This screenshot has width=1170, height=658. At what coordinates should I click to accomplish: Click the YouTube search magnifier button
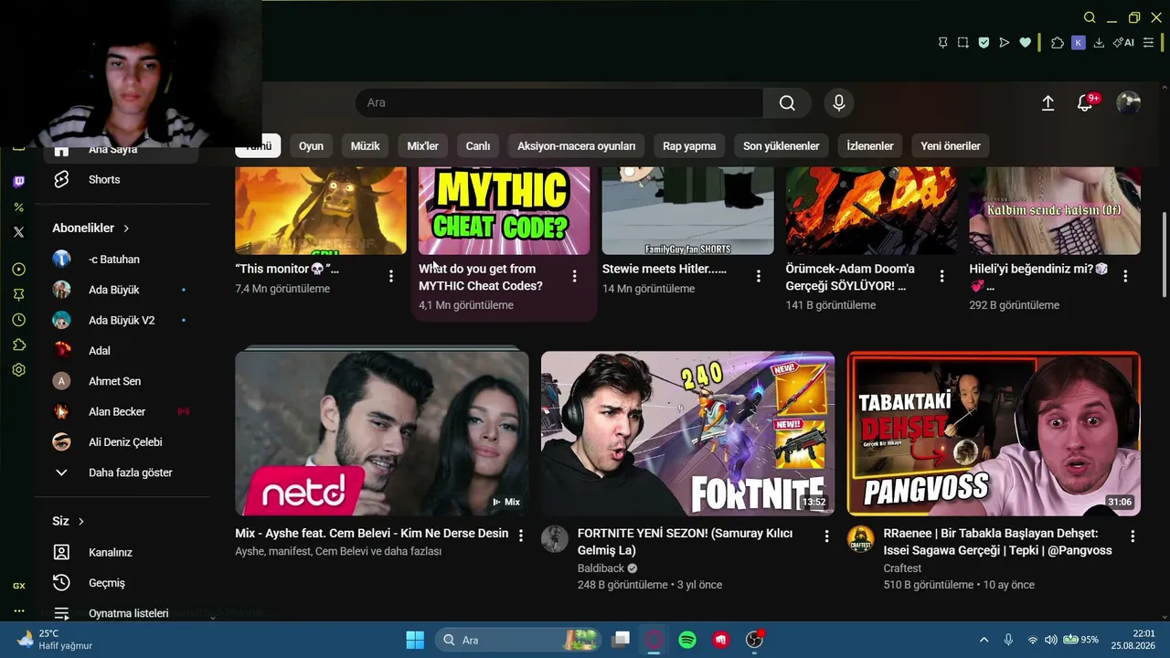tap(787, 103)
